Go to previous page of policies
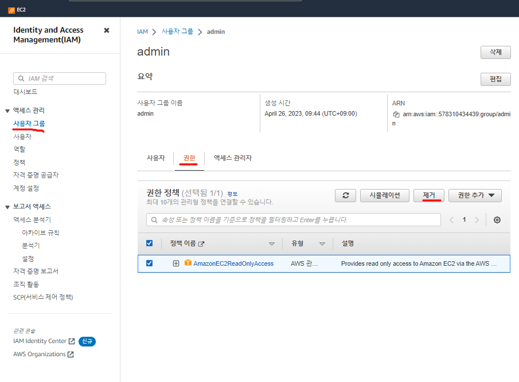This screenshot has width=519, height=382. (x=451, y=220)
